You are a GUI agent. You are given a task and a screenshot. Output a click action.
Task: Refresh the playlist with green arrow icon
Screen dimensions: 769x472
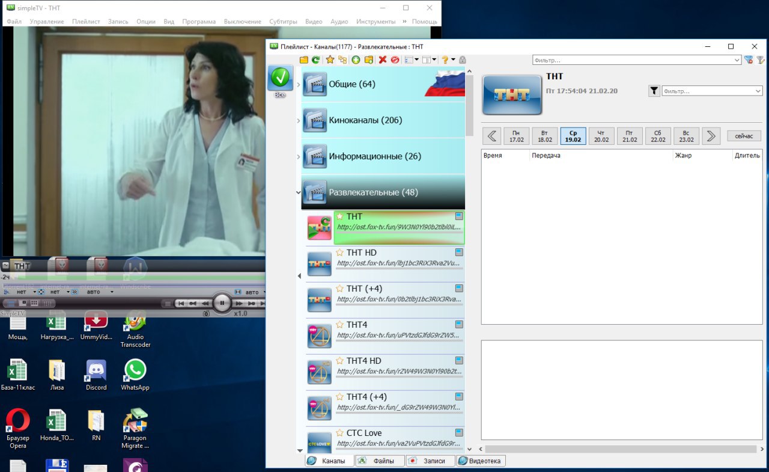tap(315, 60)
